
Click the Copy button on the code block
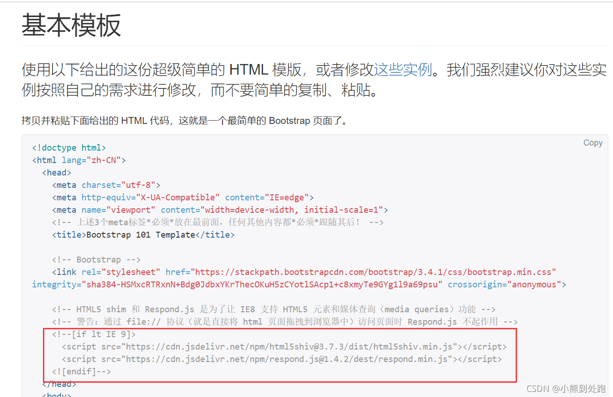[x=593, y=143]
